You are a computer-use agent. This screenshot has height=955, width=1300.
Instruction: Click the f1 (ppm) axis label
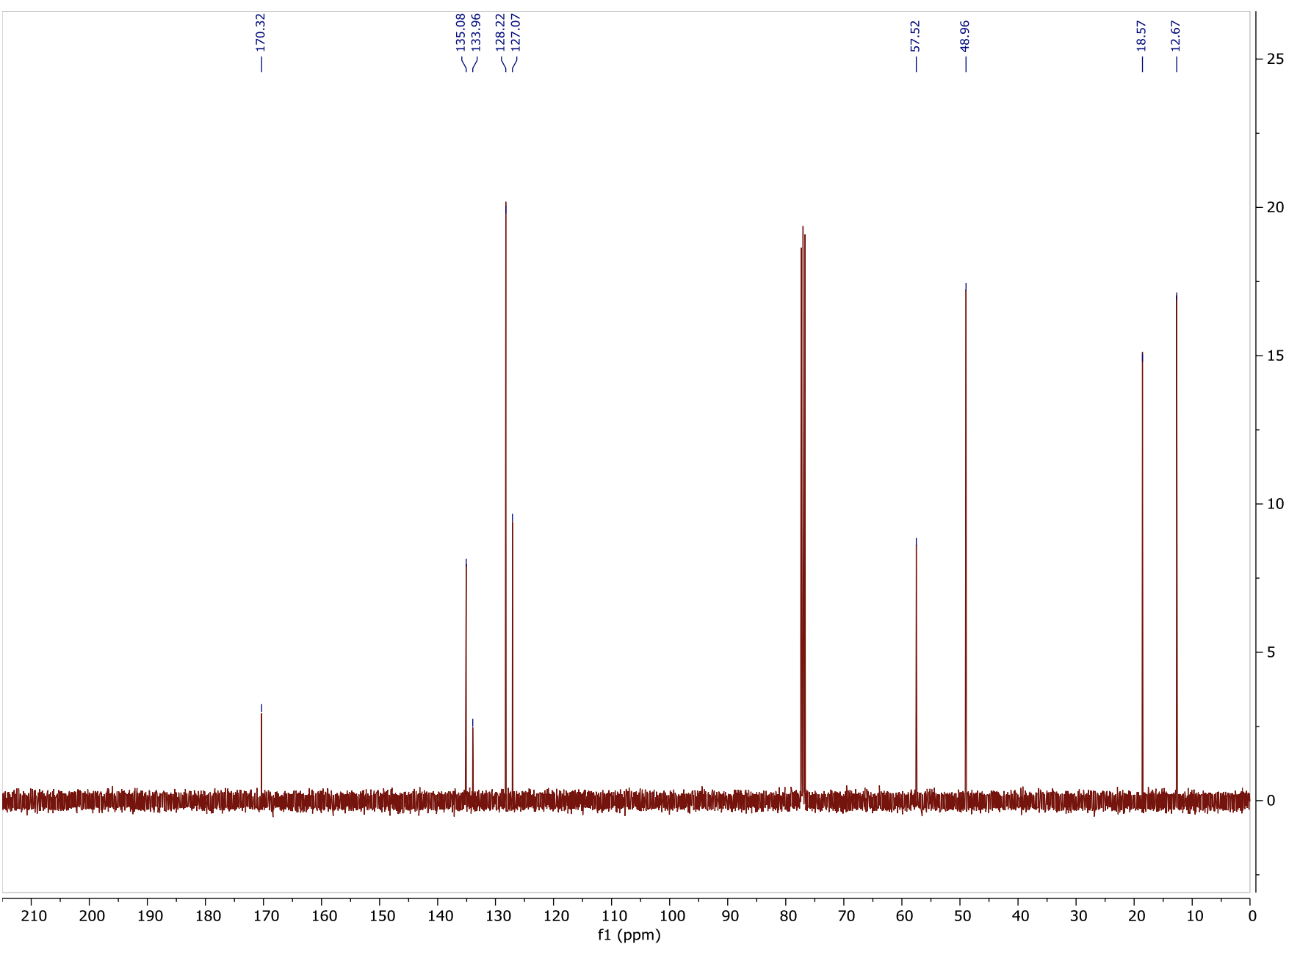tap(629, 935)
